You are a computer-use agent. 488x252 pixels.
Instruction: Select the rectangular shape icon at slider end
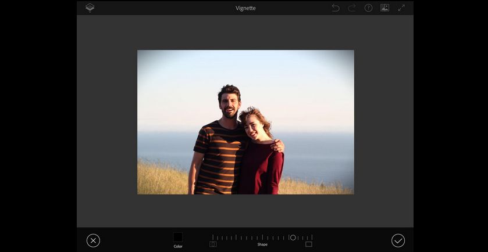(309, 244)
